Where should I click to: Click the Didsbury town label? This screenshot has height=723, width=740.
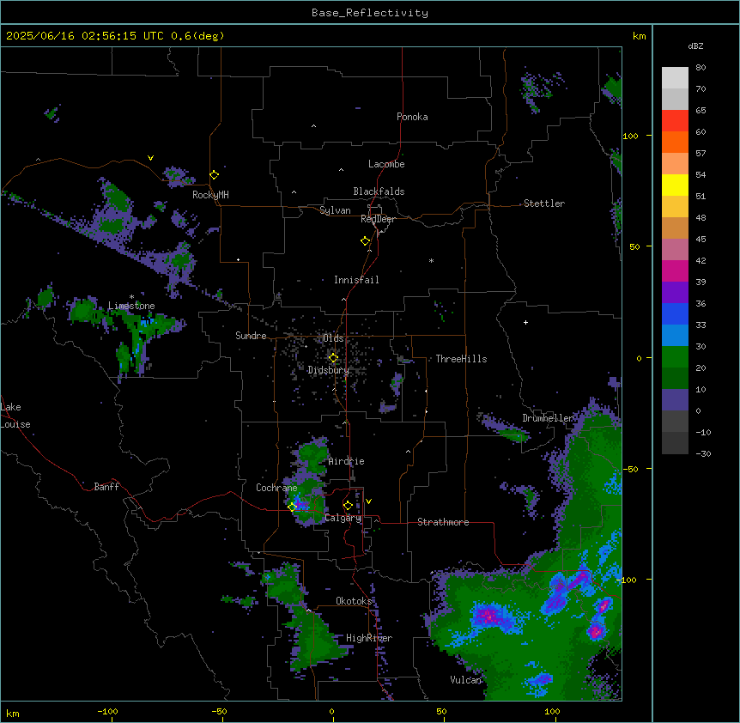point(329,370)
